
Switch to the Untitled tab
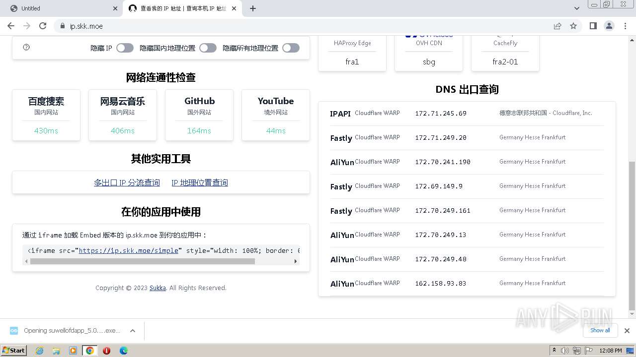(61, 8)
